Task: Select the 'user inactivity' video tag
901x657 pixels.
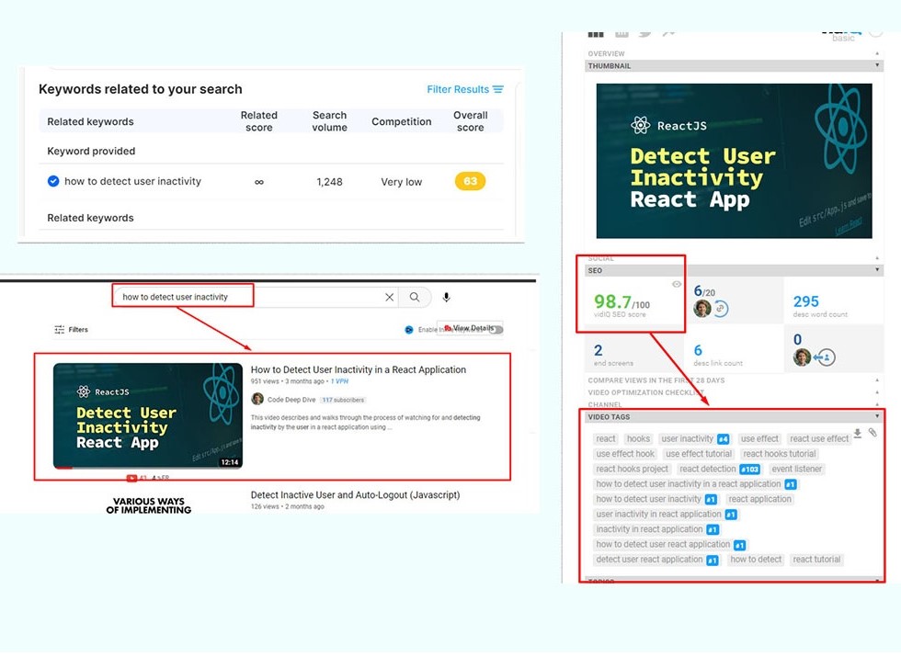Action: point(688,439)
